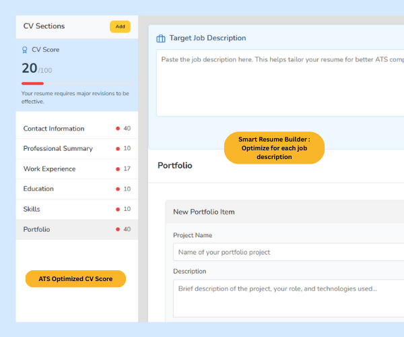Screen dimensions: 404x337
Task: Go to the Work Experience section
Action: pyautogui.click(x=49, y=168)
